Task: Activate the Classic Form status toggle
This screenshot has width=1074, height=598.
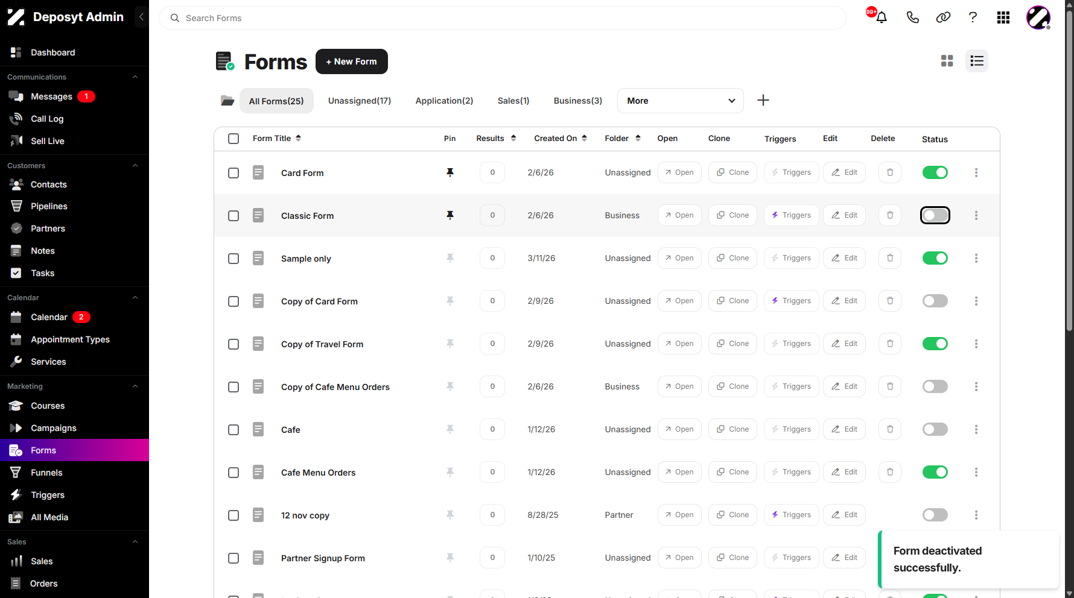Action: [935, 215]
